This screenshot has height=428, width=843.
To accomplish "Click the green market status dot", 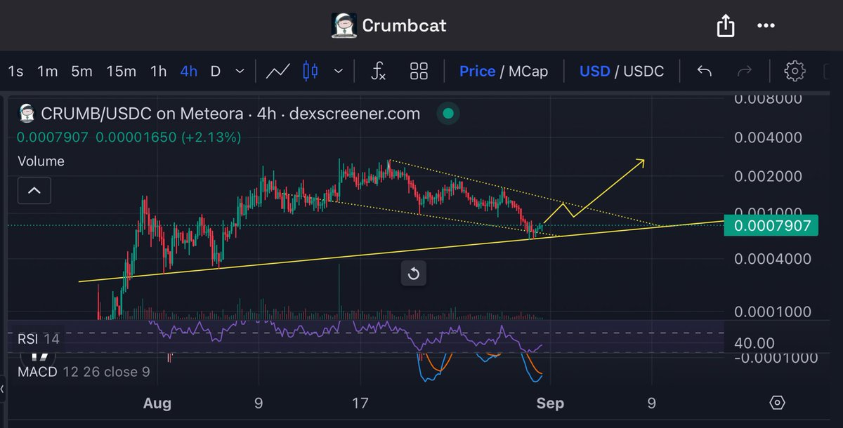I will coord(448,114).
